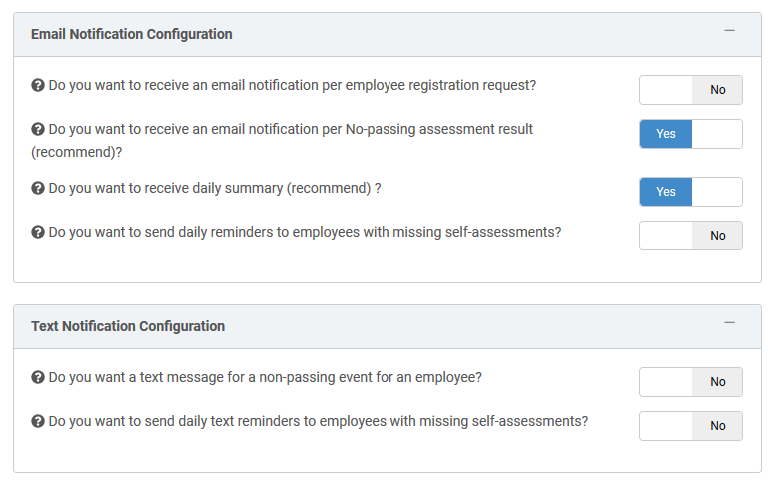Click the Text Notification Configuration header title
Viewport: 778px width, 484px height.
click(x=128, y=326)
